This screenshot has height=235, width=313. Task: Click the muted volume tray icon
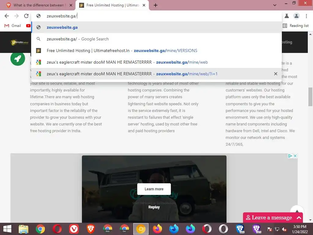[284, 229]
